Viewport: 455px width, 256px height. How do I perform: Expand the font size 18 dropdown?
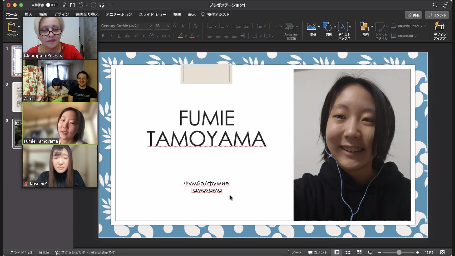click(x=168, y=26)
